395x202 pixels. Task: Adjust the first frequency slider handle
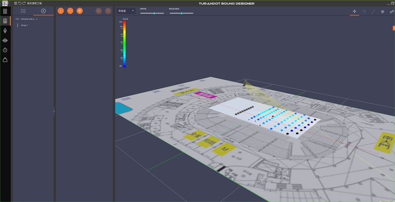tap(154, 13)
